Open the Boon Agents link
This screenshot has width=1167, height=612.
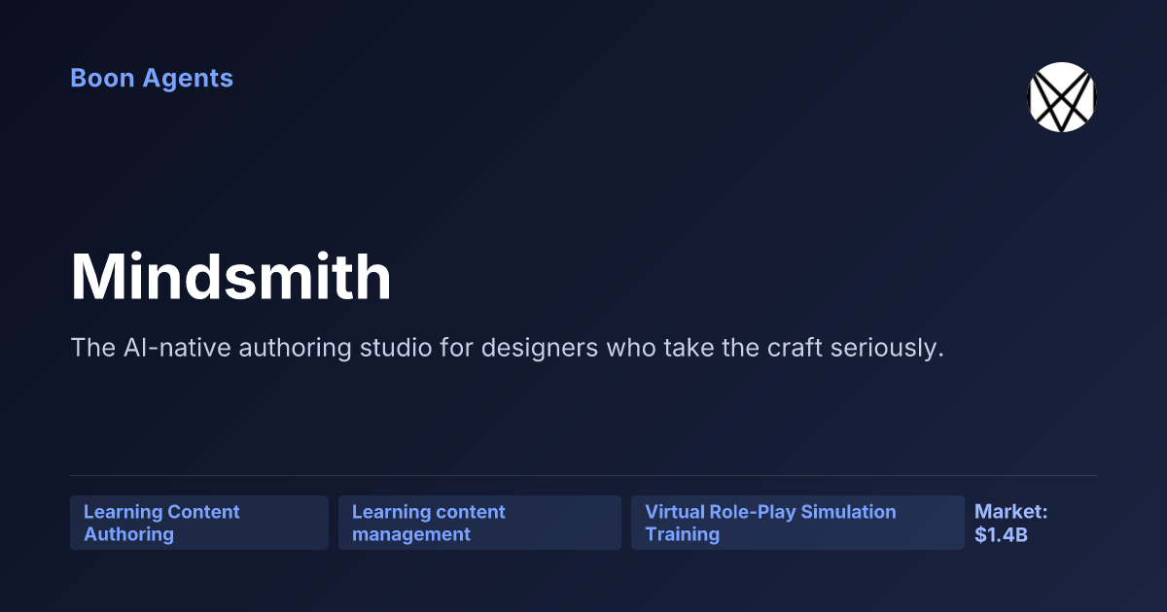pyautogui.click(x=152, y=79)
